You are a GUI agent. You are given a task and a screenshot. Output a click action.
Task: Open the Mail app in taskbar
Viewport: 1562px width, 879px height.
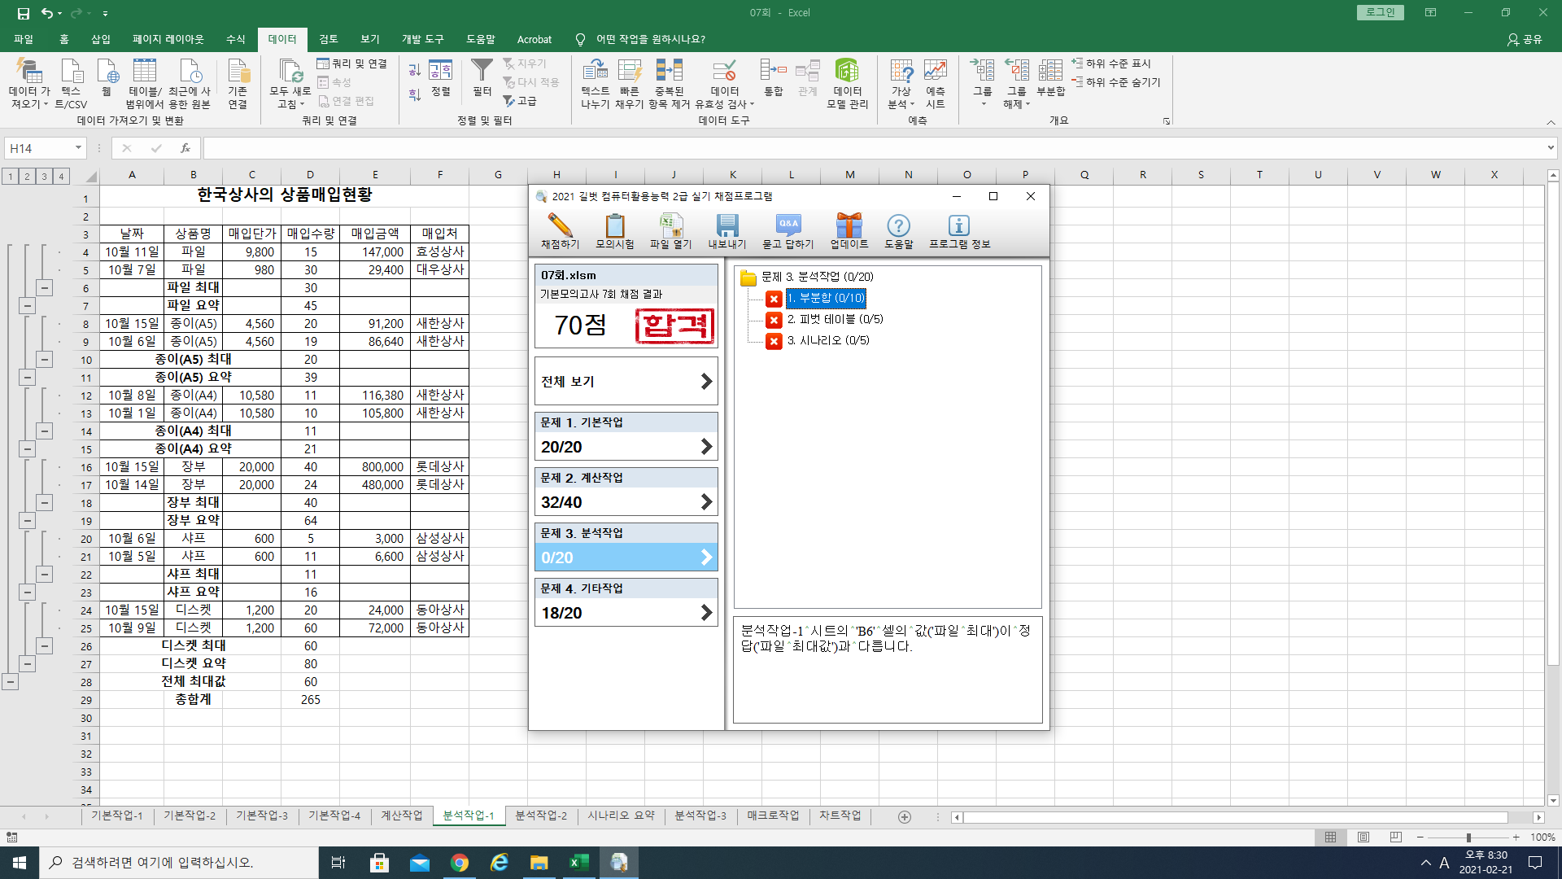coord(420,863)
